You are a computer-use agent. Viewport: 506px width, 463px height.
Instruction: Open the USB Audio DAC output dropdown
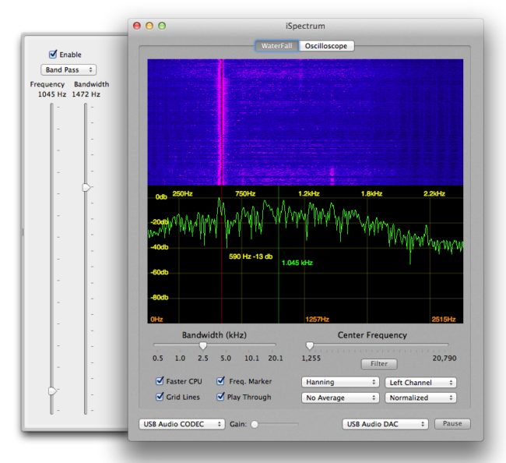pos(385,424)
